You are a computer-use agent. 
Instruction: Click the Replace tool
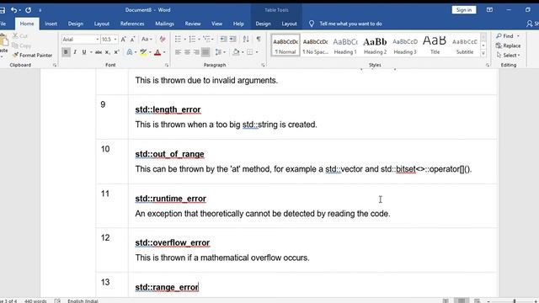click(x=509, y=45)
